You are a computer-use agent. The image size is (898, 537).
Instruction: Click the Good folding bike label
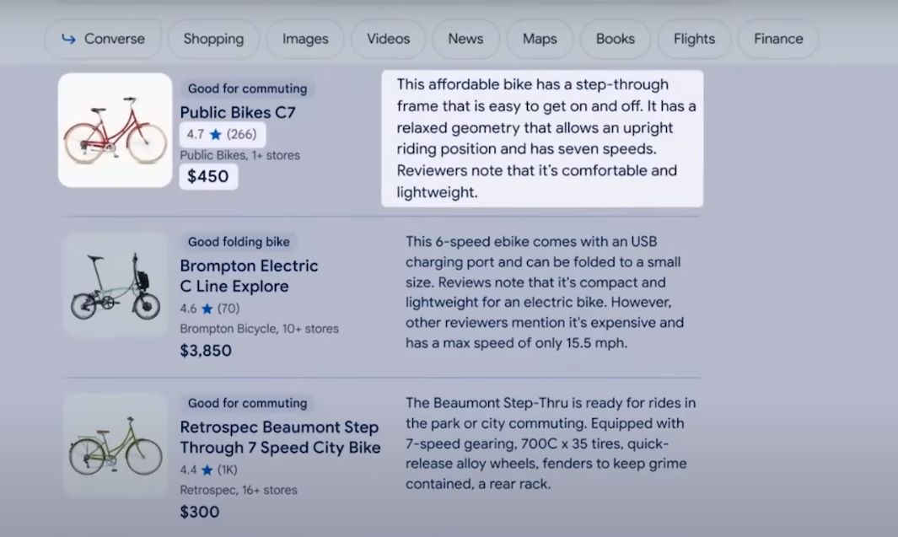point(239,242)
